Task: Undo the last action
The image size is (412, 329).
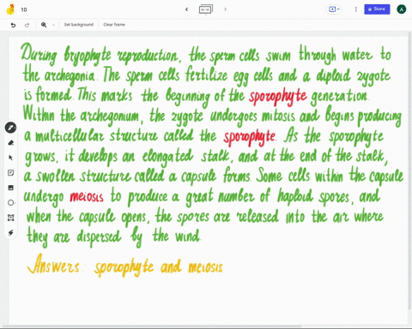Action: pos(13,25)
